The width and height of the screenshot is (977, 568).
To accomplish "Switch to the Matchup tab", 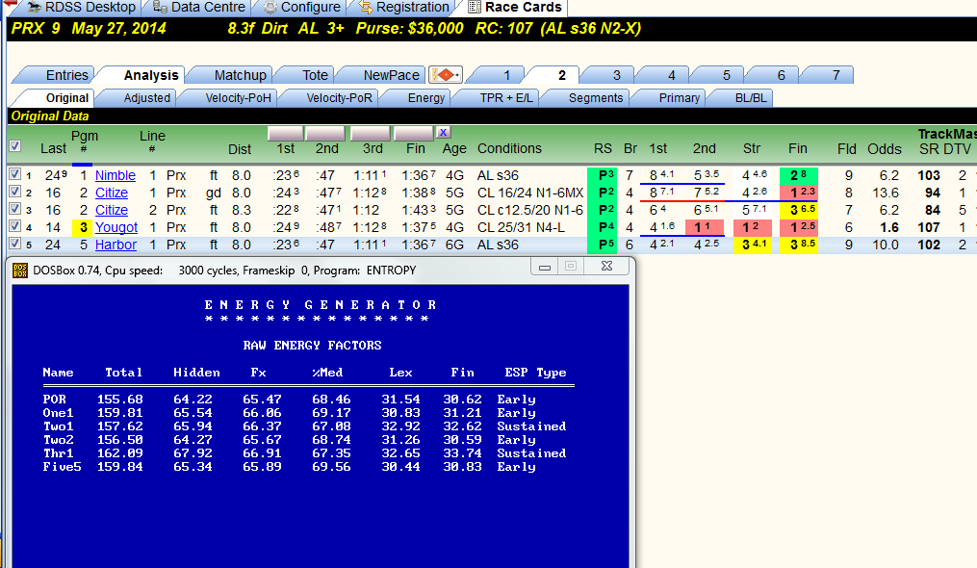I will (x=231, y=75).
